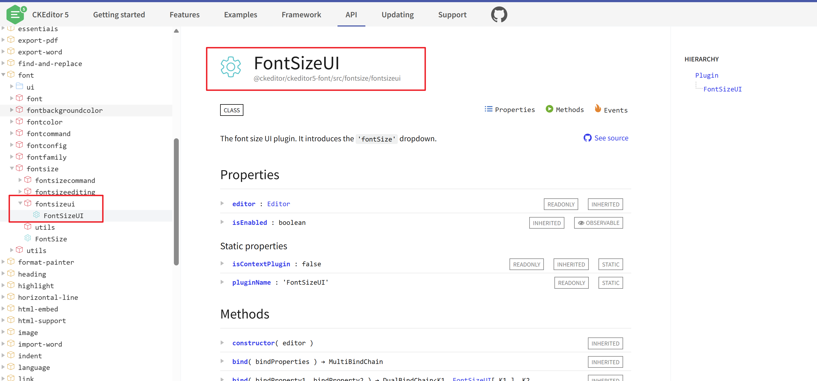Collapse the fontsizeui tree node
Screen dimensions: 817x381
[x=20, y=203]
